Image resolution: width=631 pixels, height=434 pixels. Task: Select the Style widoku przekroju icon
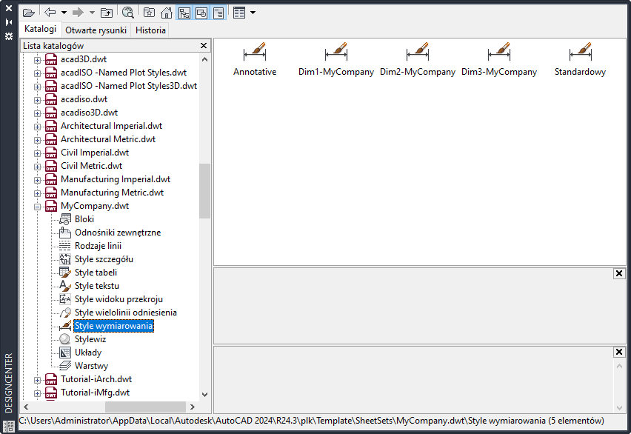[x=64, y=299]
